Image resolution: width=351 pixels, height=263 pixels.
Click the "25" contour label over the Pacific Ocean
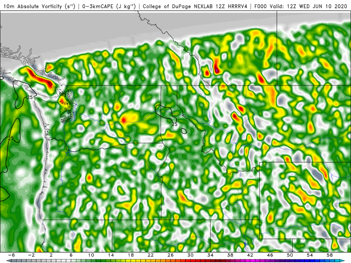point(11,139)
